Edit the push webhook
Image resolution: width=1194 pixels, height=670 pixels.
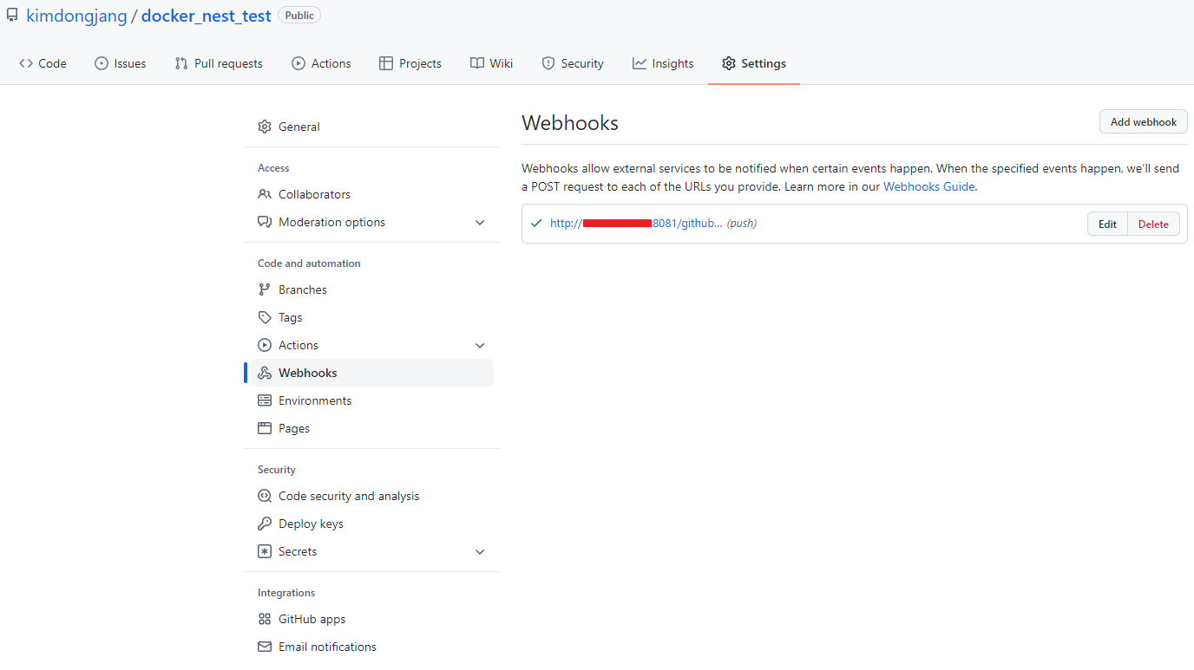pyautogui.click(x=1107, y=224)
